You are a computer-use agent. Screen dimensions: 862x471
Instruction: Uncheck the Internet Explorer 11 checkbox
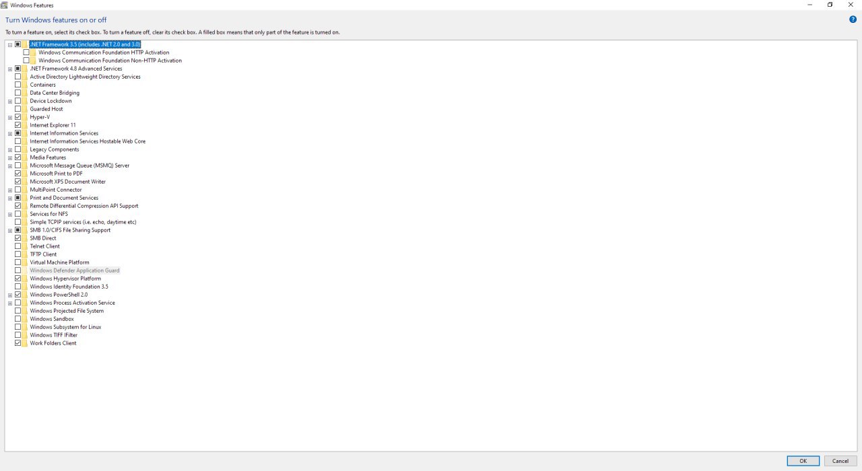click(x=18, y=125)
